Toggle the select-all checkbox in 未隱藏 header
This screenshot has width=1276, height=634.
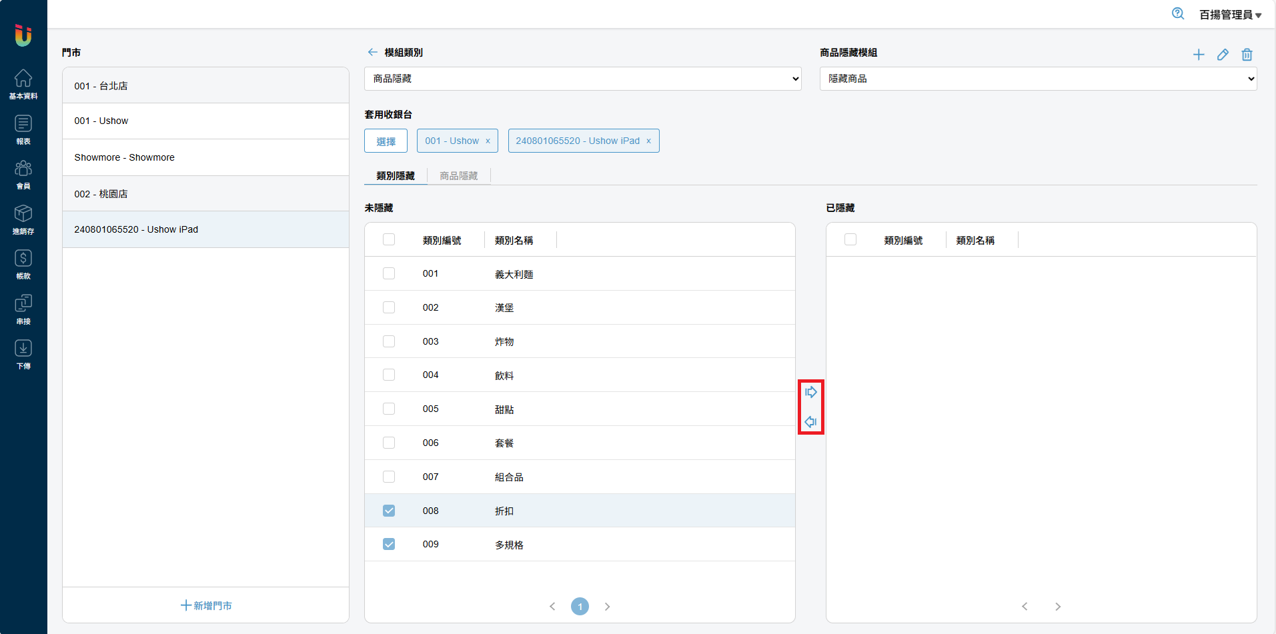click(x=389, y=239)
